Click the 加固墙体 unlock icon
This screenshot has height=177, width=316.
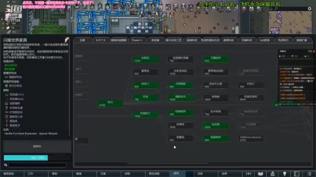click(x=7, y=103)
